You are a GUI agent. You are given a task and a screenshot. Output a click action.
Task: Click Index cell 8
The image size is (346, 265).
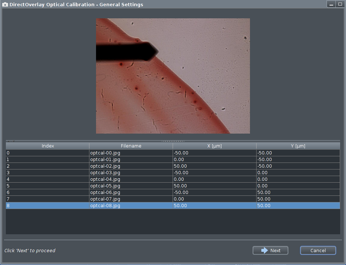click(47, 206)
